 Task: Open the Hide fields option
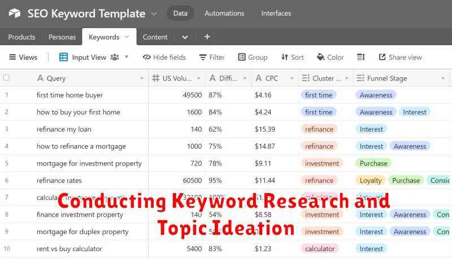pos(164,57)
